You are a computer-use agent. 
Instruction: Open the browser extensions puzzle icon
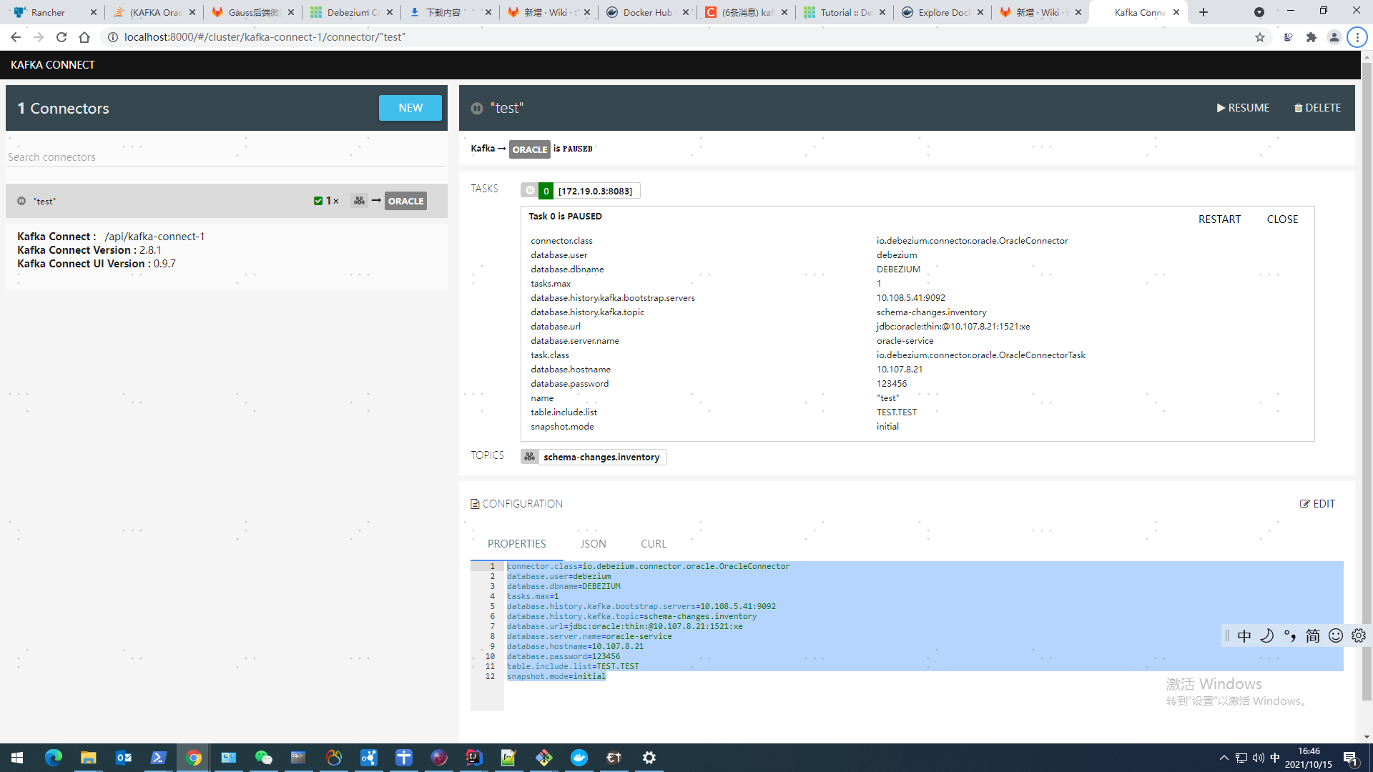point(1311,37)
